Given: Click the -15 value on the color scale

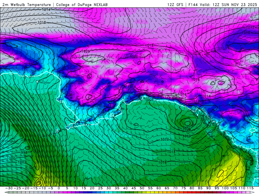Looking at the screenshot, I should coord(34,188).
